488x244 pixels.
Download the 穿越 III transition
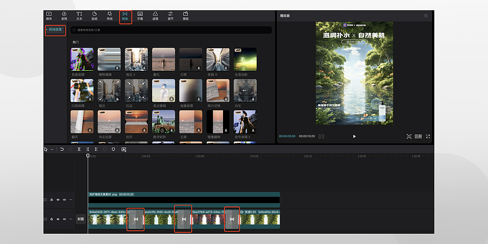pyautogui.click(x=226, y=67)
